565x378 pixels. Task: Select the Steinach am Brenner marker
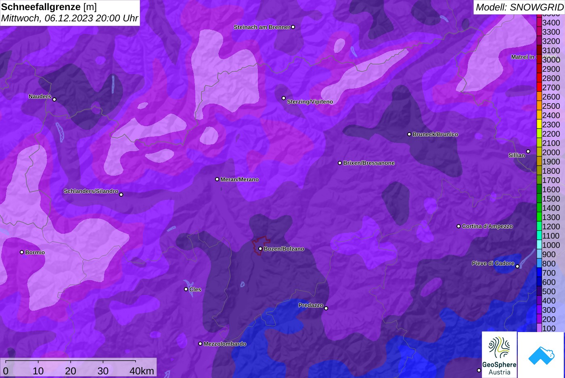[x=293, y=27]
